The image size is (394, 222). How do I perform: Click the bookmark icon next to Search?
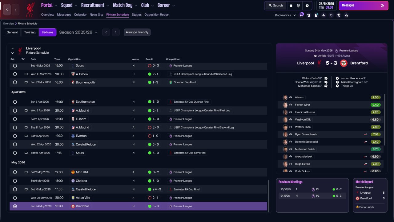(x=291, y=6)
